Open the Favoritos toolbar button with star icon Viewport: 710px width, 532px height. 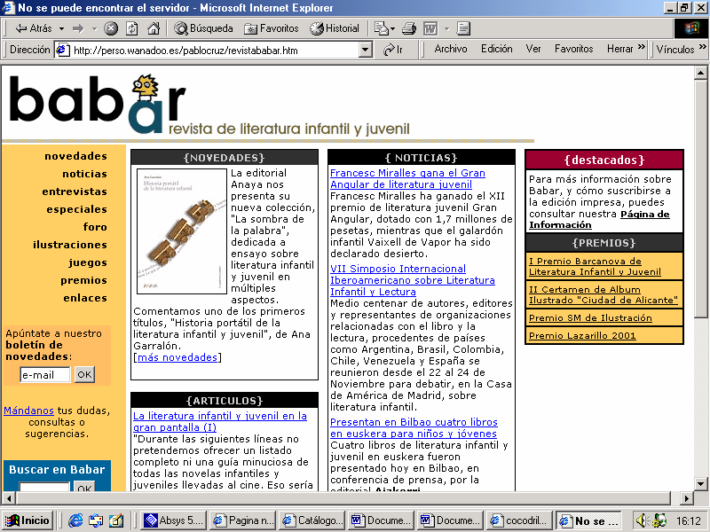coord(272,28)
